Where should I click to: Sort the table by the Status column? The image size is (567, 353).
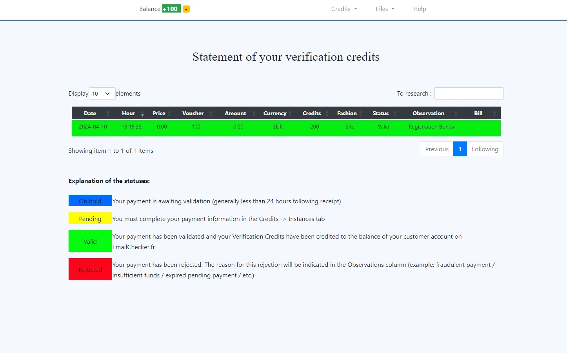point(380,113)
